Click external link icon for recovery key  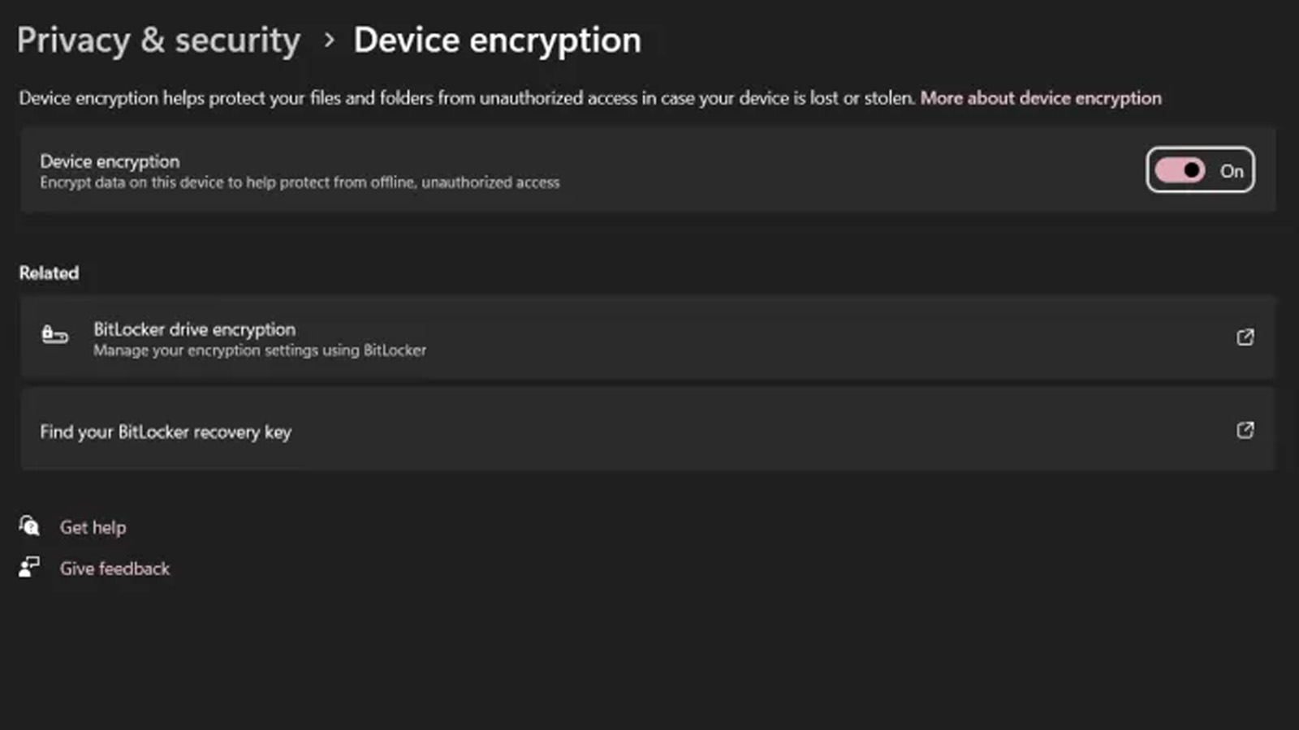pyautogui.click(x=1245, y=431)
